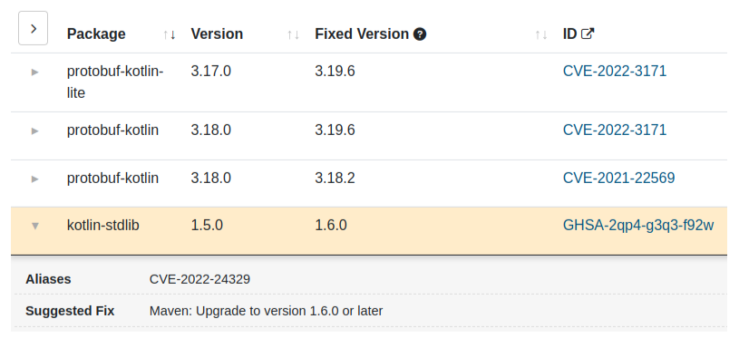Select the kotlin-stdlib package name cell
The width and height of the screenshot is (739, 348).
click(103, 226)
